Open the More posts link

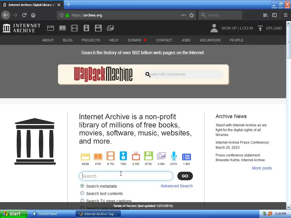pyautogui.click(x=262, y=168)
